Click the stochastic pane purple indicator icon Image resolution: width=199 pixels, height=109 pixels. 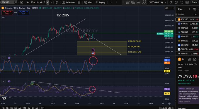pos(9,58)
